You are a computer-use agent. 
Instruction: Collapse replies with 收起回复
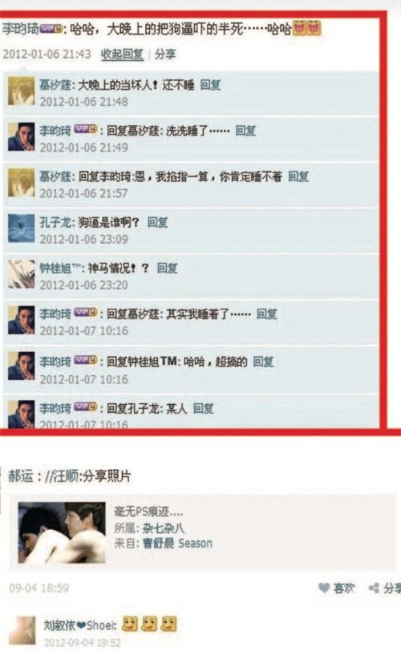click(122, 55)
